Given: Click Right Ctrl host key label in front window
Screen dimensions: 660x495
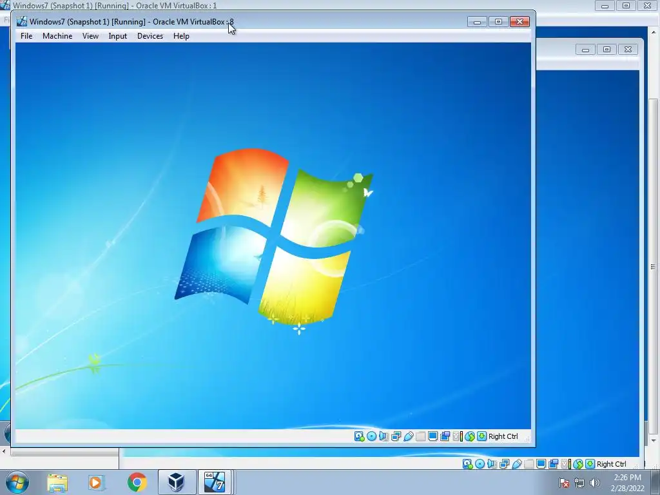Looking at the screenshot, I should coord(503,436).
